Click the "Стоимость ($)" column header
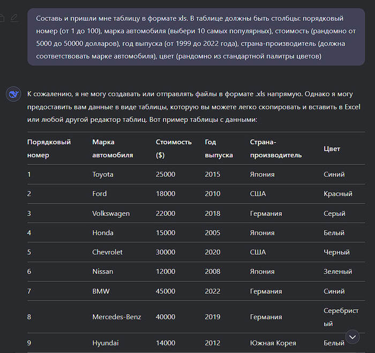 click(174, 149)
